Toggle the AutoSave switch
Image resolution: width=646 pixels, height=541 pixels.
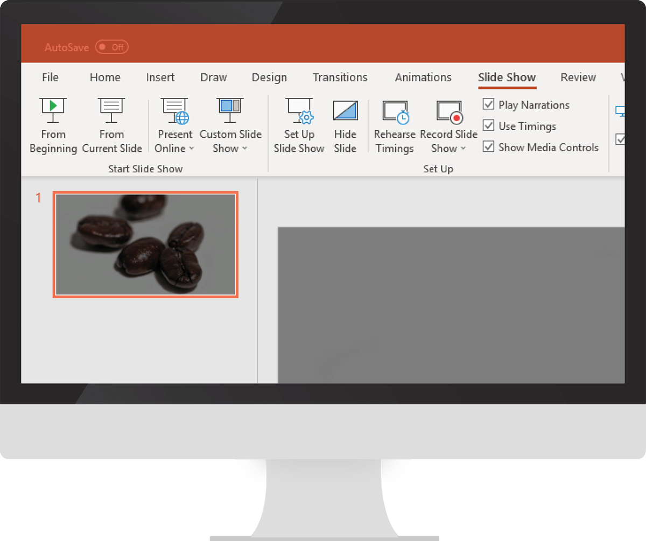tap(111, 47)
